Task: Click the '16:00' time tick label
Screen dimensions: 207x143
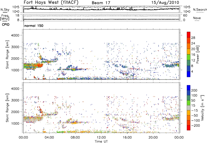Action: [x=127, y=138]
